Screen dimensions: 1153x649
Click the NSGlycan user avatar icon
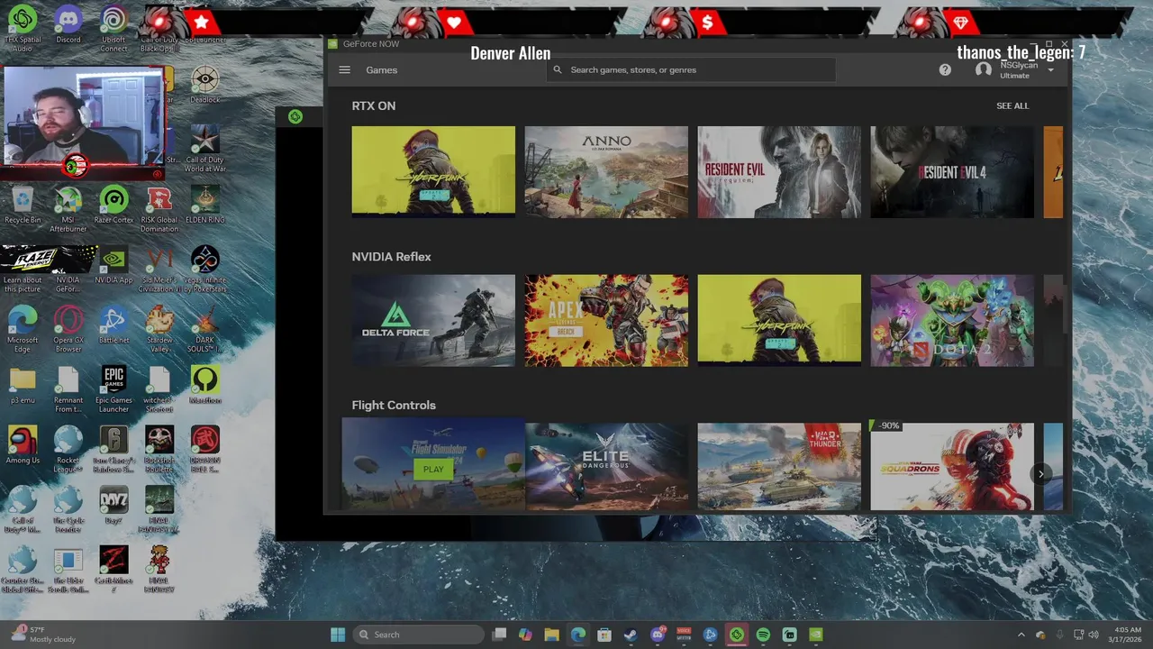984,69
